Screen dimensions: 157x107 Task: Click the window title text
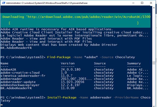47,3
